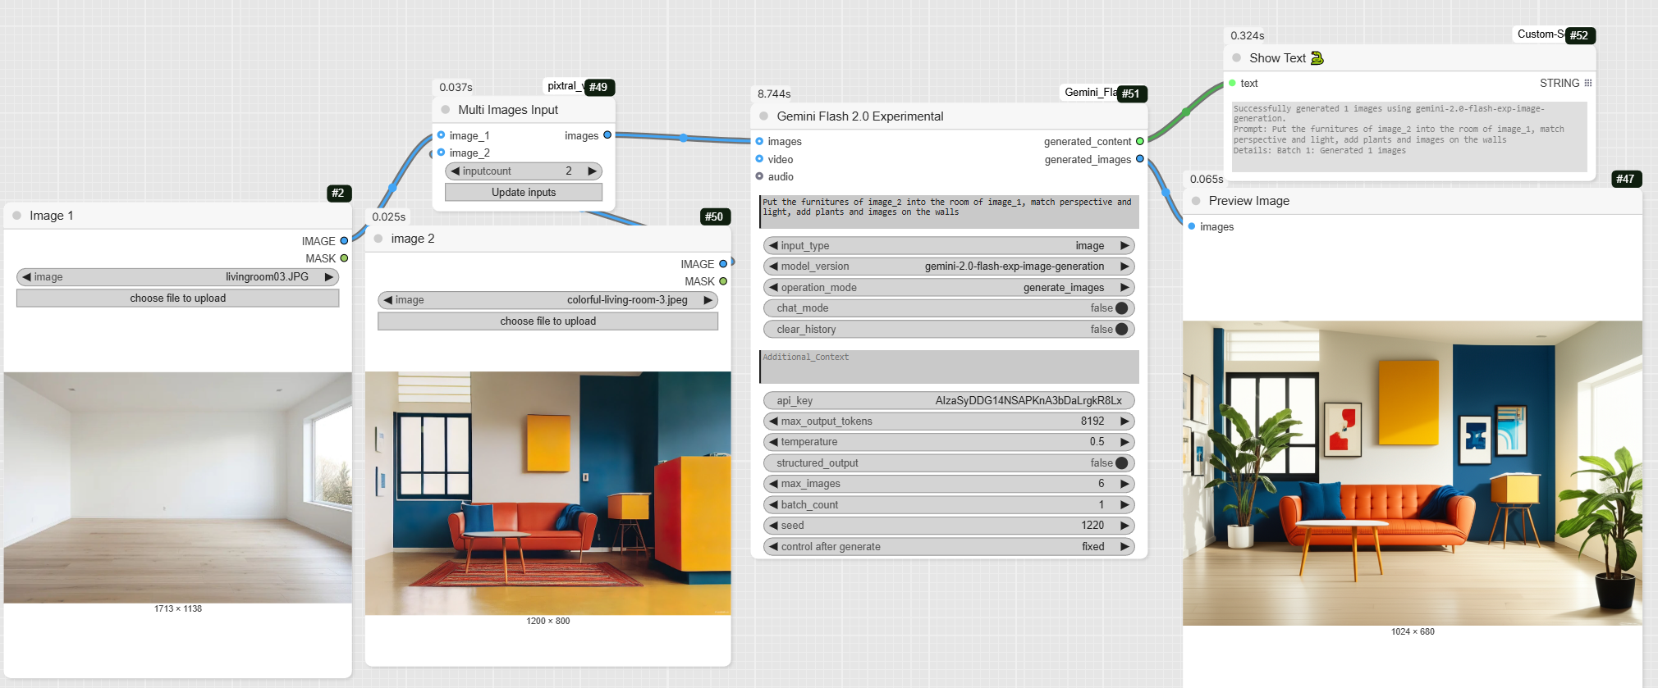Click the generated living room preview image
The width and height of the screenshot is (1658, 688).
coord(1412,473)
